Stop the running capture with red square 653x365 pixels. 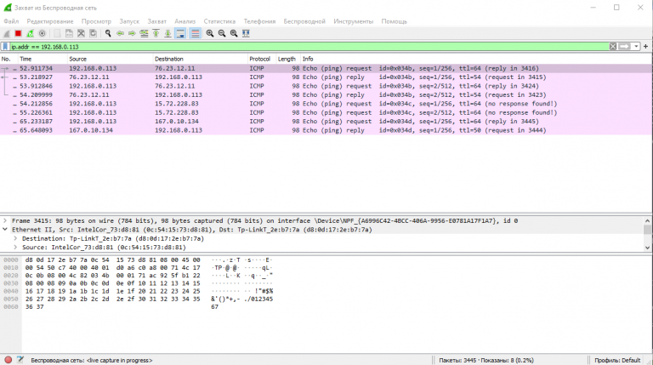18,34
